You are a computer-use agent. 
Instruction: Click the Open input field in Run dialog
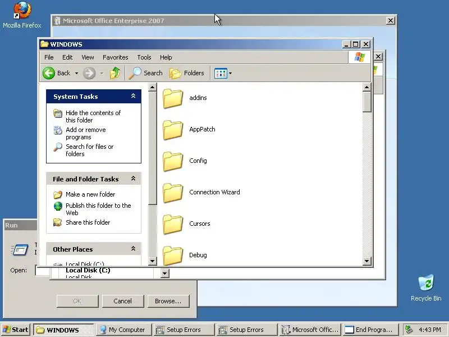[x=43, y=270]
